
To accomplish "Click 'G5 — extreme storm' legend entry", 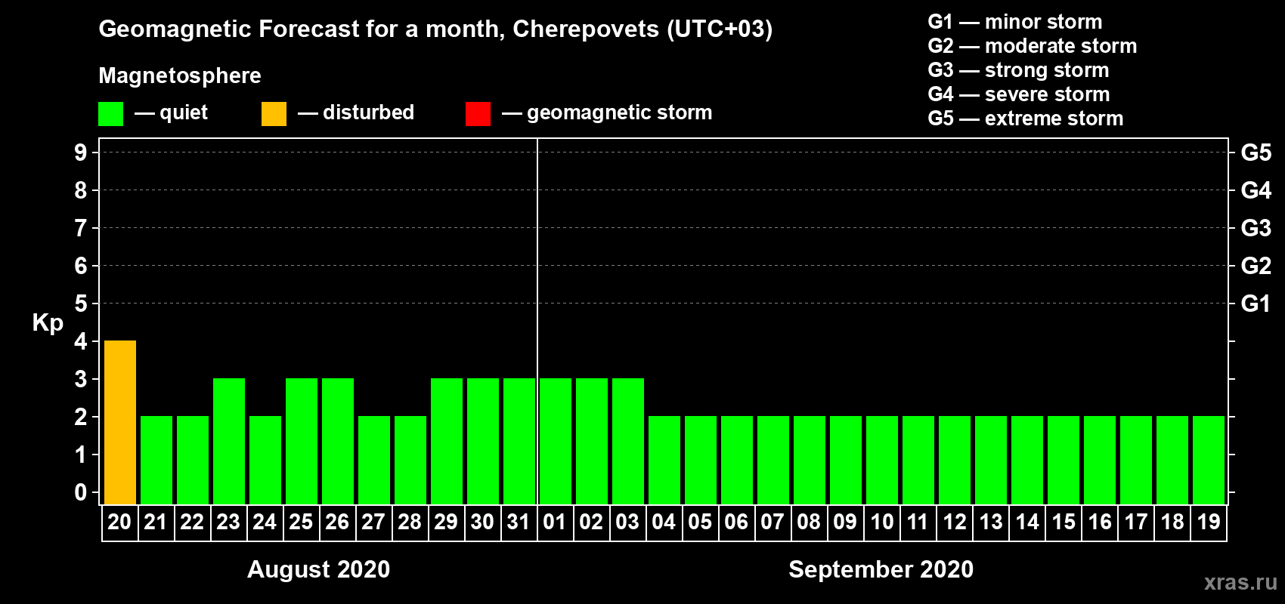I will coord(1026,119).
